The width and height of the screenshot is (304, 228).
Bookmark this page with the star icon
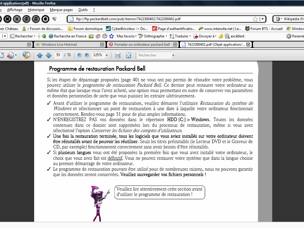[x=255, y=19]
